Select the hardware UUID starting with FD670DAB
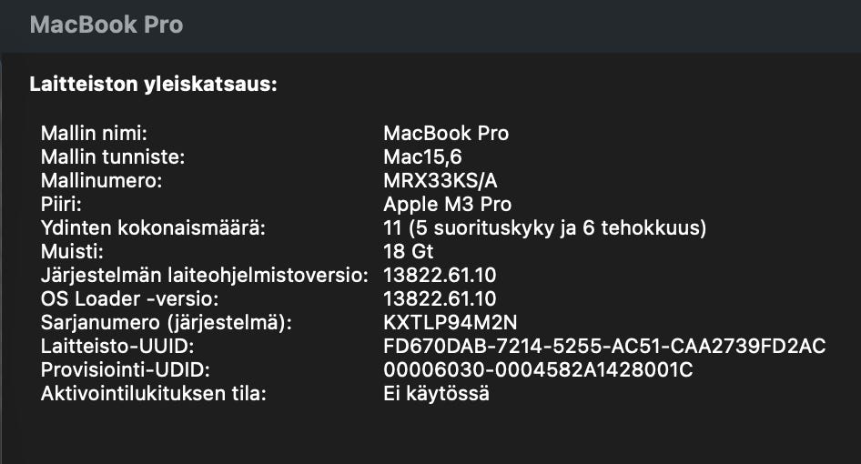Viewport: 861px width, 464px height. 604,346
